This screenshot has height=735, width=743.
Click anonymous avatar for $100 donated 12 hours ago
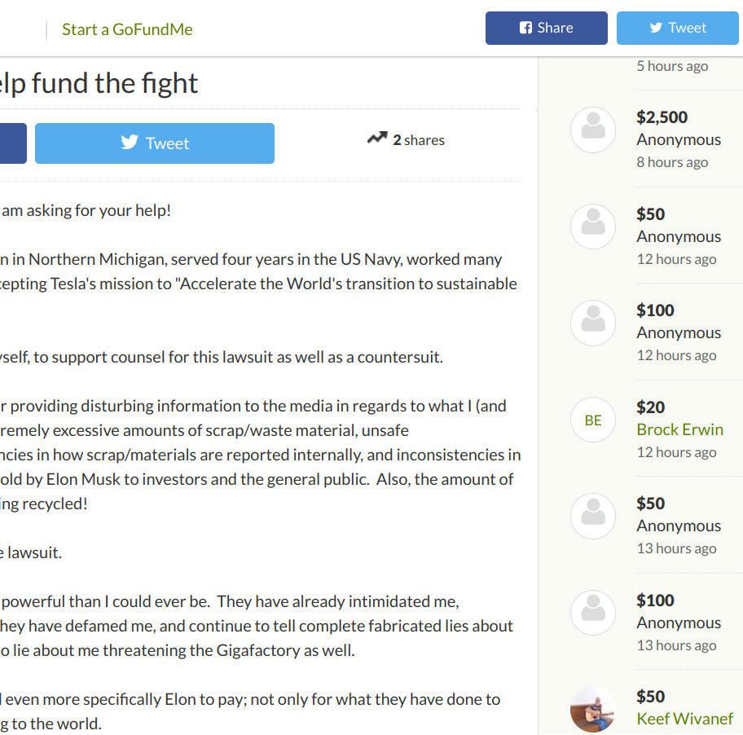pyautogui.click(x=593, y=323)
